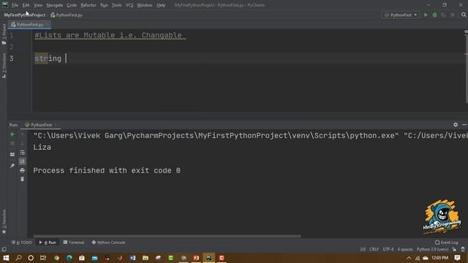Clear all Run output with the trash icon
Viewport: 468px width, 263px height.
click(23, 179)
